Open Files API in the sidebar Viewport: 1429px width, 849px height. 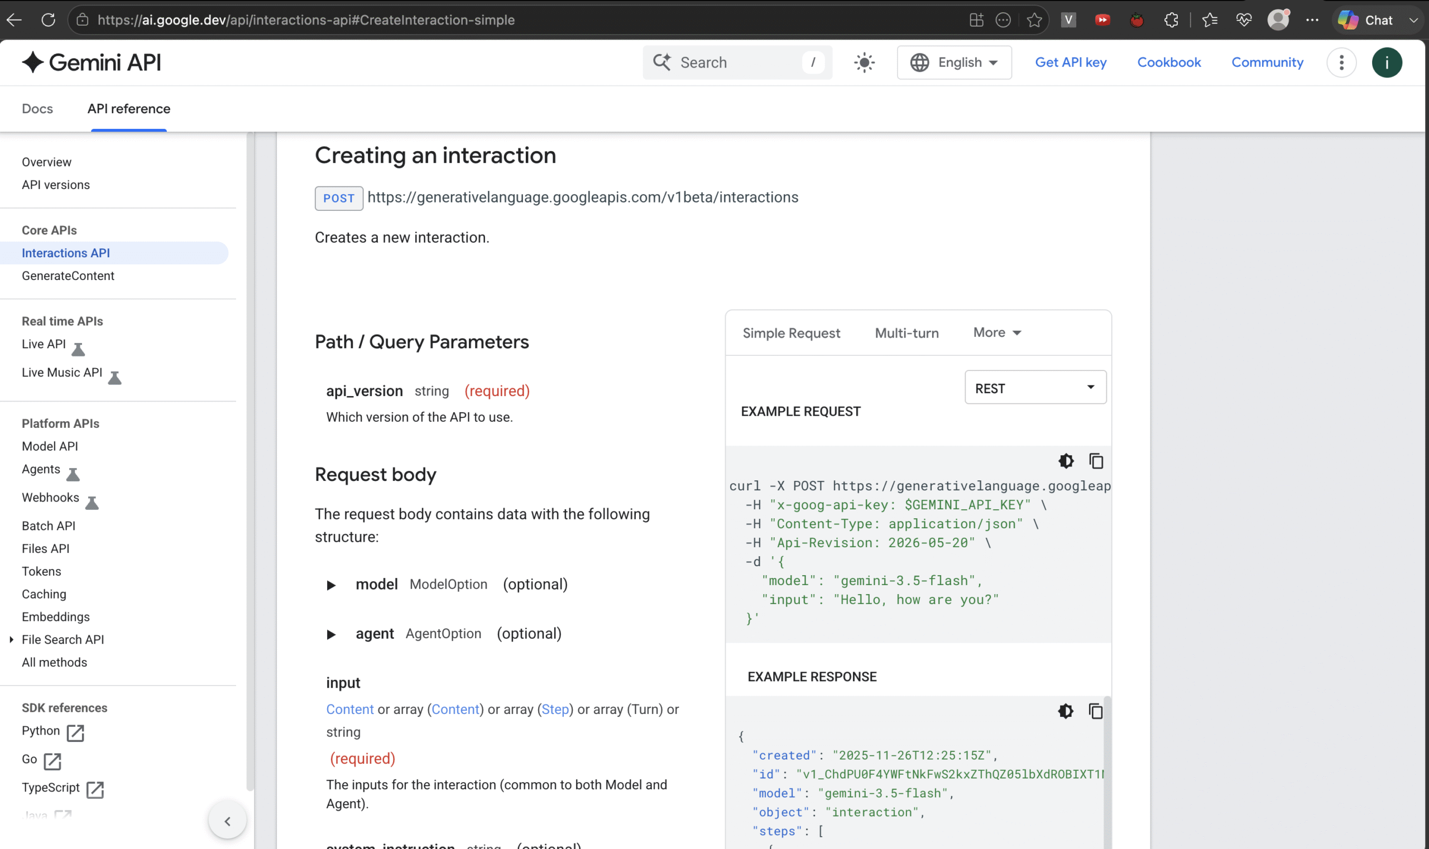point(46,549)
